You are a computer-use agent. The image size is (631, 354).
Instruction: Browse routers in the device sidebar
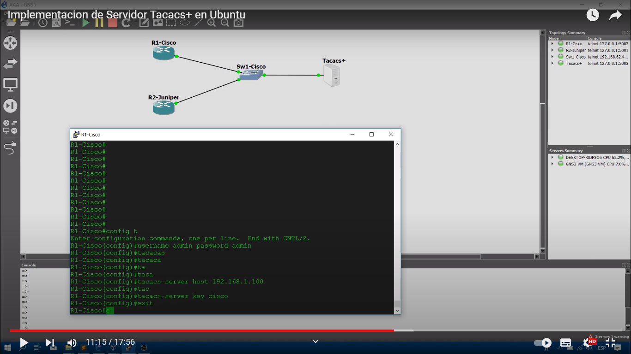coord(10,43)
